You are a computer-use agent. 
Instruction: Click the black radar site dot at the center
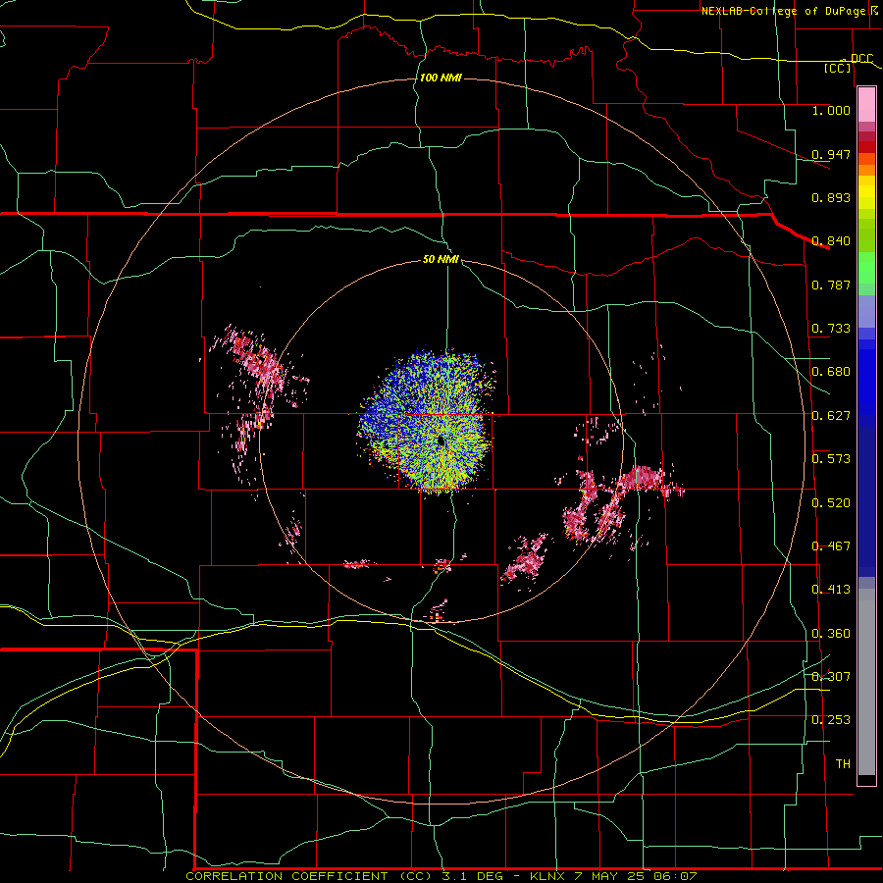click(441, 441)
